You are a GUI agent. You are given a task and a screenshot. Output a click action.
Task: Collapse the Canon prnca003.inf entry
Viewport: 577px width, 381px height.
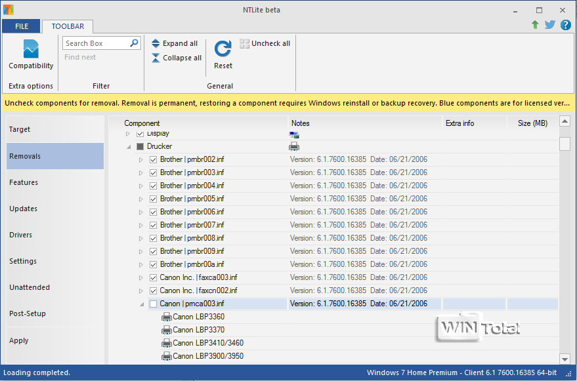pyautogui.click(x=140, y=304)
